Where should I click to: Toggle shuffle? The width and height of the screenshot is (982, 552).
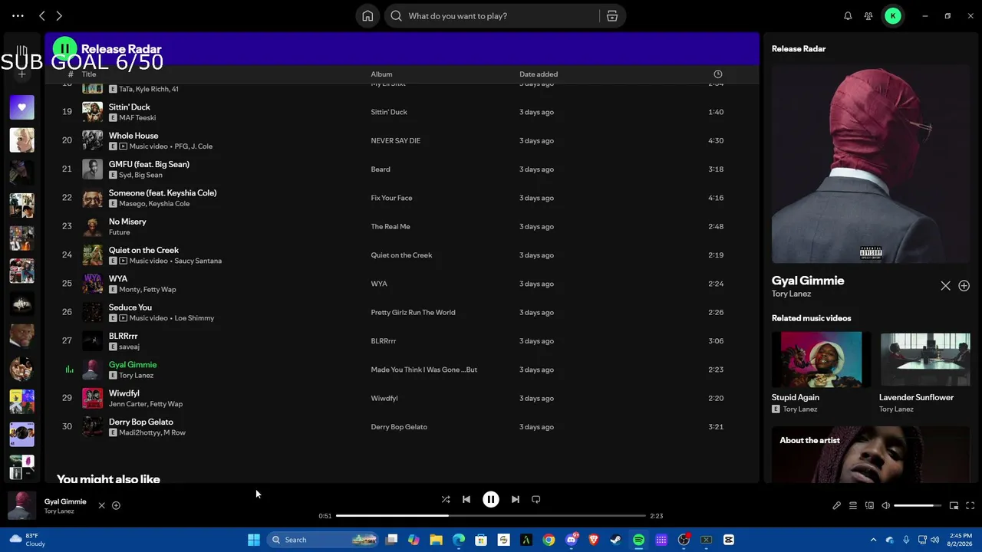pyautogui.click(x=446, y=500)
